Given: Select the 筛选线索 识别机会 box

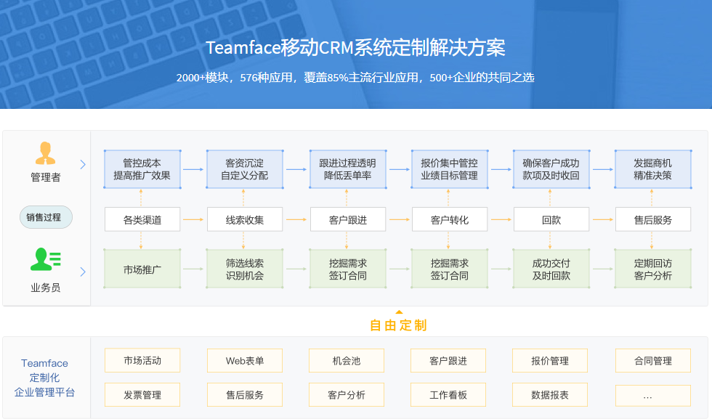Looking at the screenshot, I should point(245,269).
